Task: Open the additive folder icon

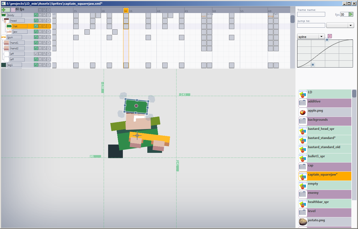Action: pos(303,103)
